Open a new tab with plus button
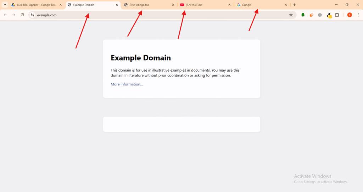 [x=295, y=5]
